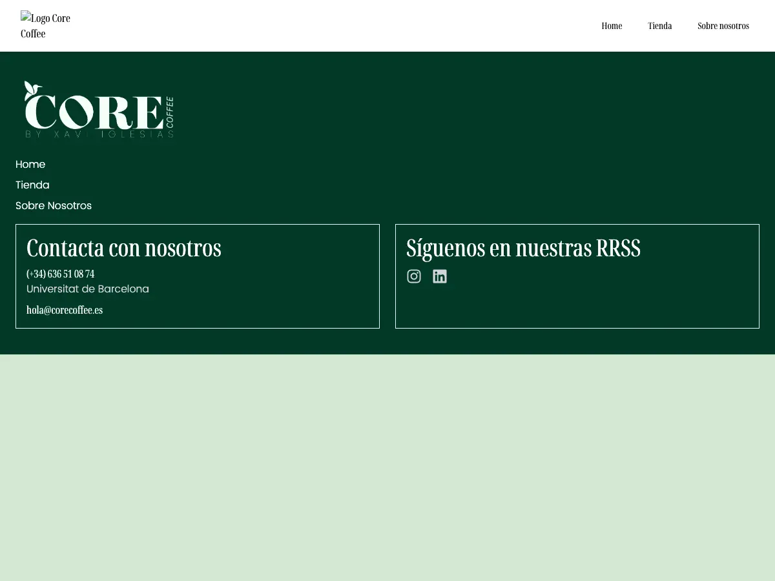Click the Síguenos en nuestras RRSS heading
Image resolution: width=775 pixels, height=581 pixels.
tap(523, 248)
